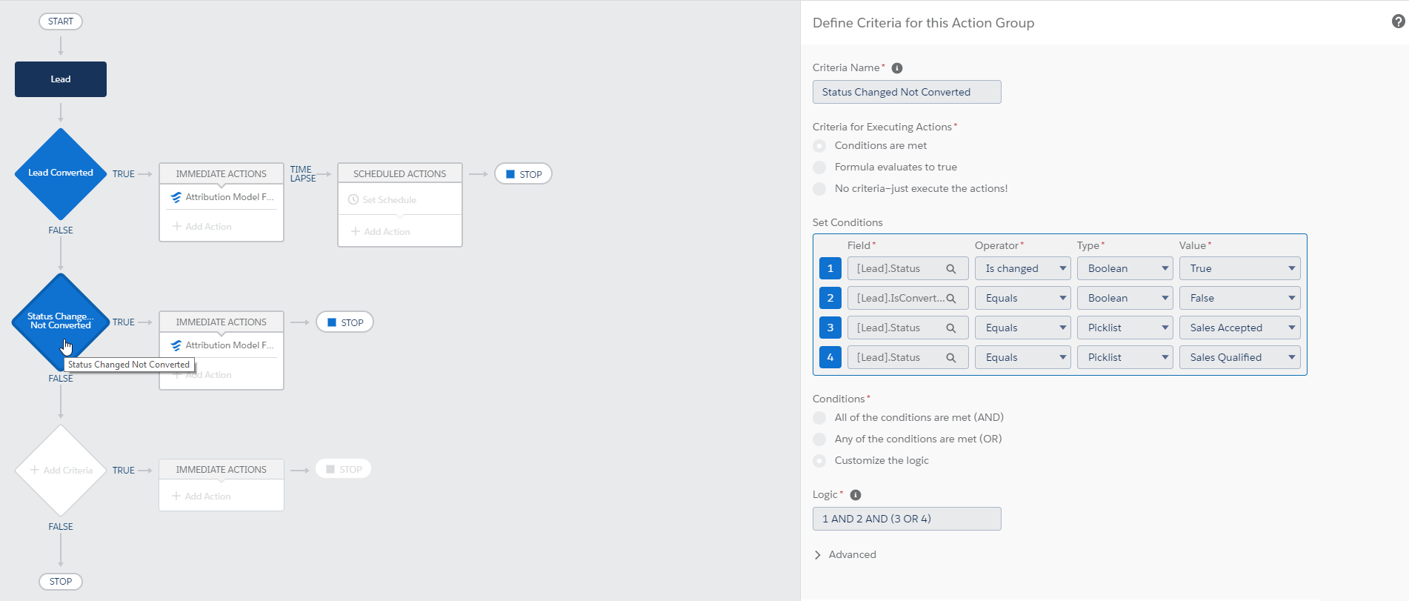Click the Lead object node

[x=61, y=79]
